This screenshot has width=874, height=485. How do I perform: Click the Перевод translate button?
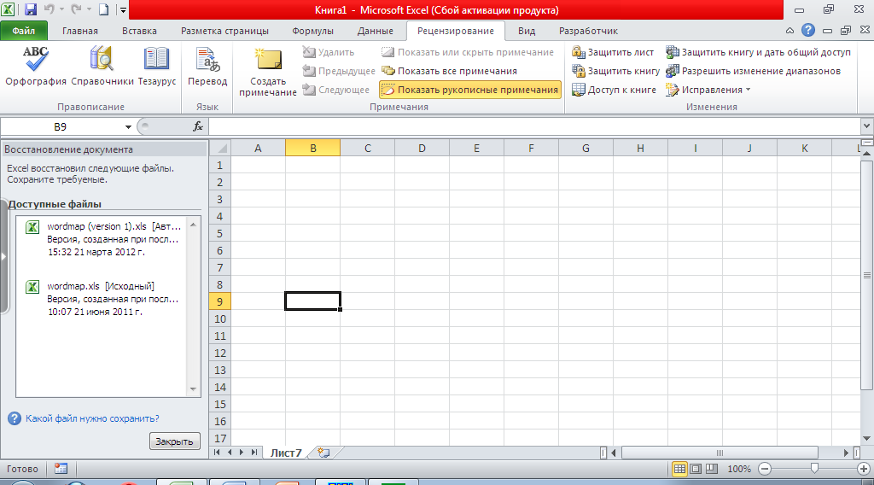coord(207,67)
